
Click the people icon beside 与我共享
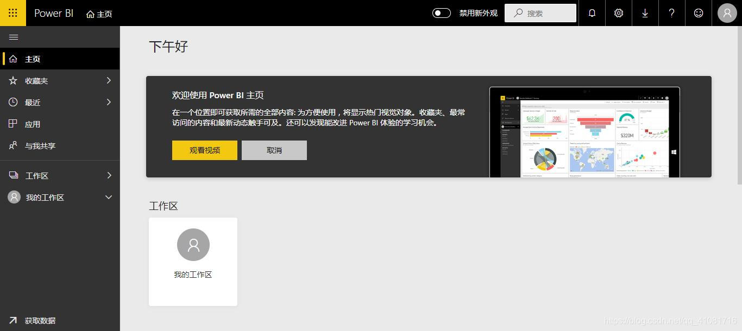13,145
